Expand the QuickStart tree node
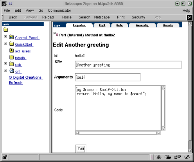Viewport: 194px width, 162px height. [x=5, y=43]
